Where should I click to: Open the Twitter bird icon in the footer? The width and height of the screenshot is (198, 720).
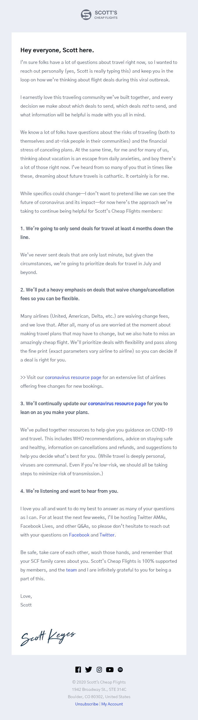89,670
